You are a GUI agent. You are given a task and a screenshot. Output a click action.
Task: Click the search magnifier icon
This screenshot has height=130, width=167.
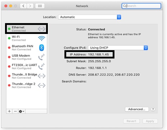125,6
